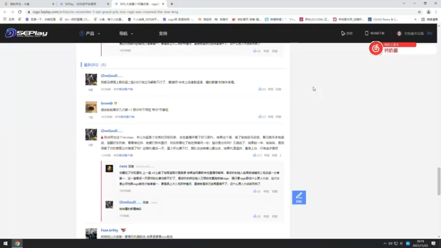Open the CSGO News bookmark
The height and width of the screenshot is (248, 441).
tap(383, 19)
